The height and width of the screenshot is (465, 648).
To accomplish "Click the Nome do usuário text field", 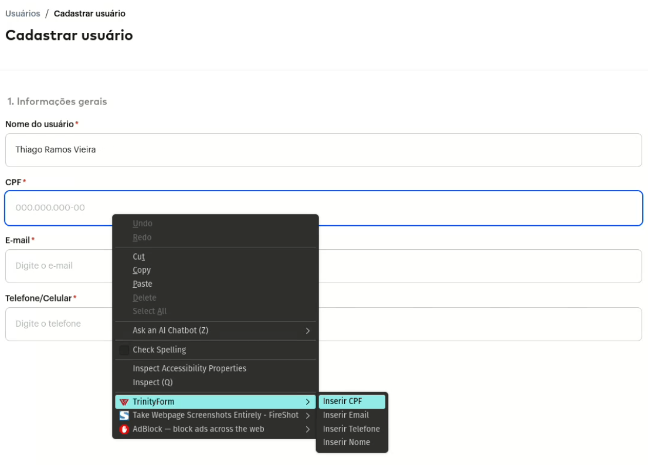I will click(x=324, y=150).
